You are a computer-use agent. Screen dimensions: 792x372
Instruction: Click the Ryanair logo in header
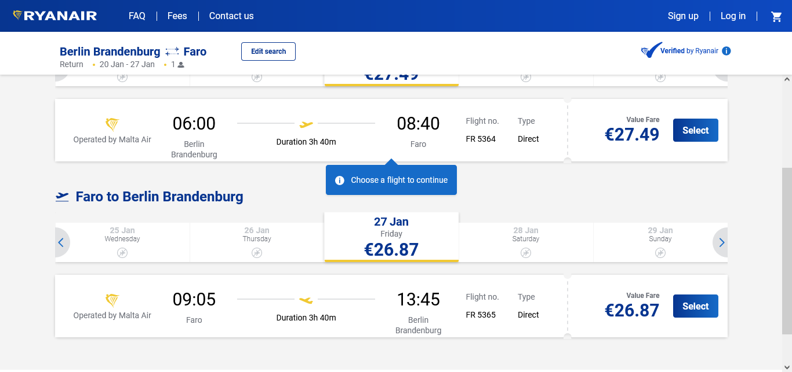coord(55,16)
